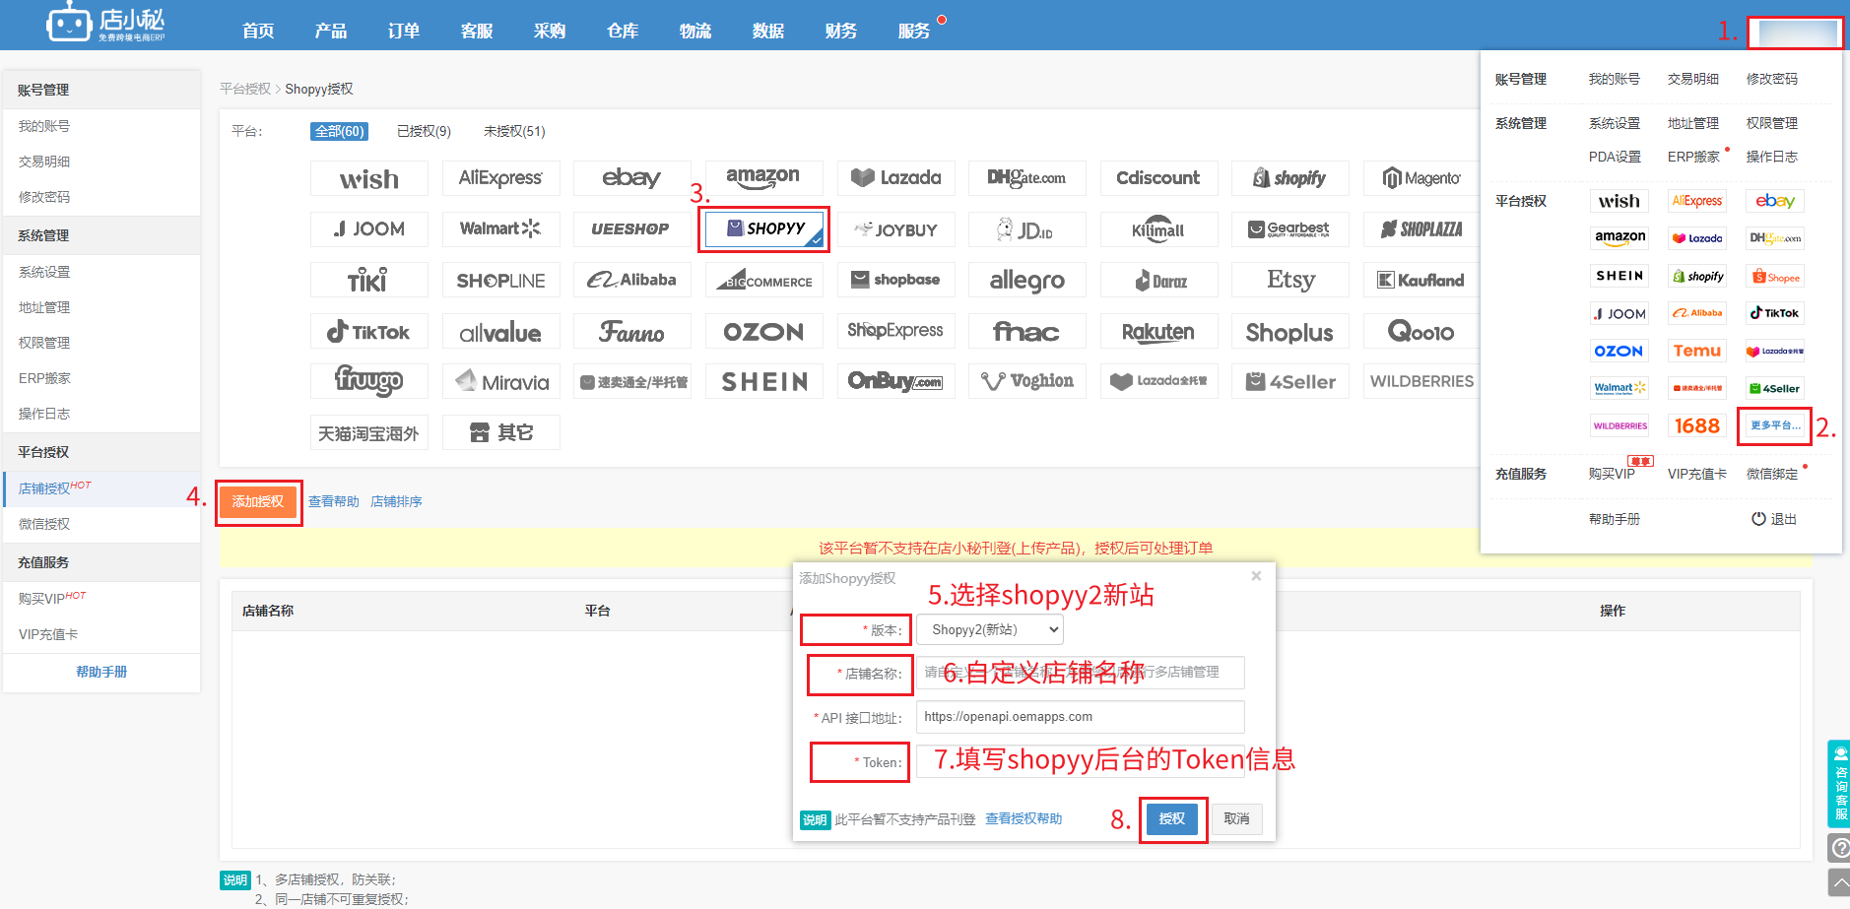Choose the Magento platform tile
Viewport: 1850px width, 909px height.
pos(1421,178)
